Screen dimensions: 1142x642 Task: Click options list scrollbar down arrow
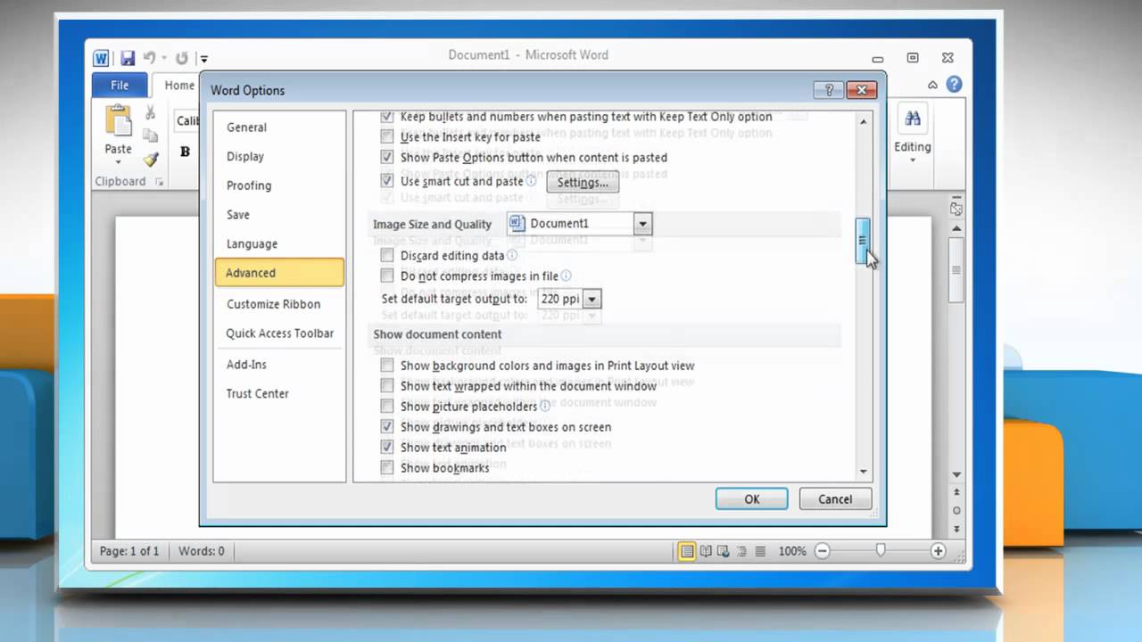click(x=863, y=472)
